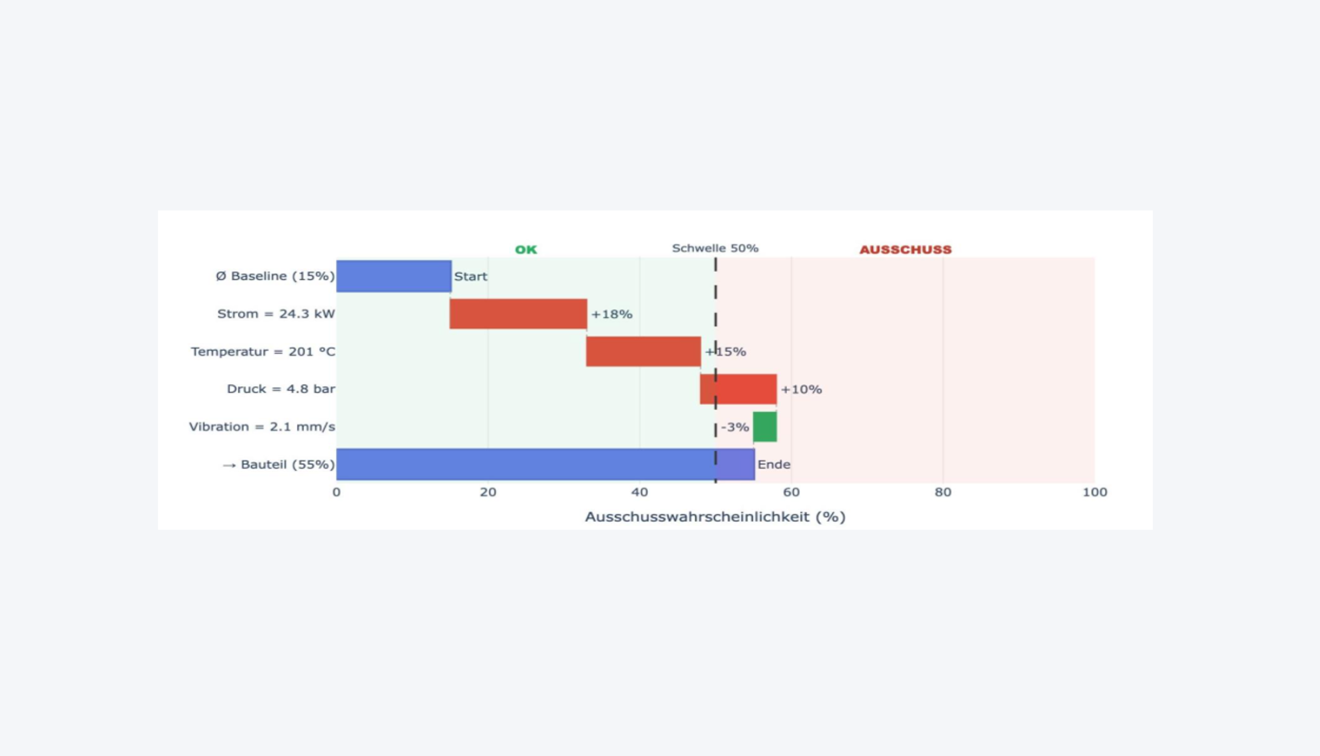Select the Strom = 24.3 kW label
The width and height of the screenshot is (1320, 756).
(x=276, y=314)
